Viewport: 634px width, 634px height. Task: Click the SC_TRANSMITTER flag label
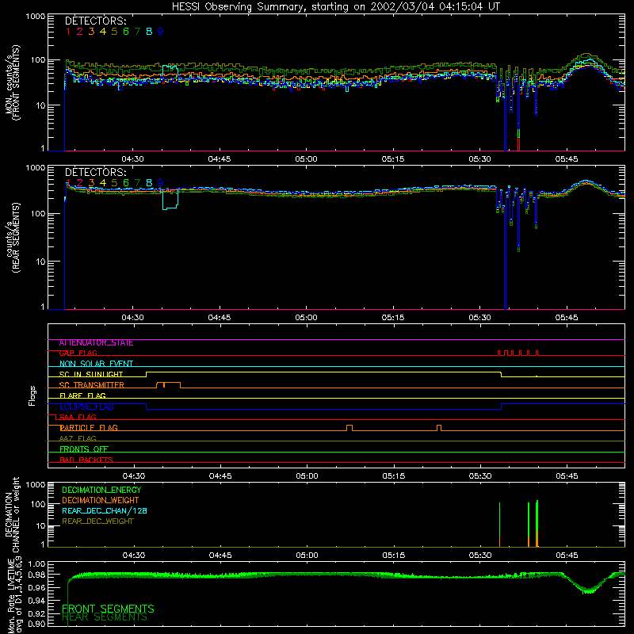click(92, 385)
